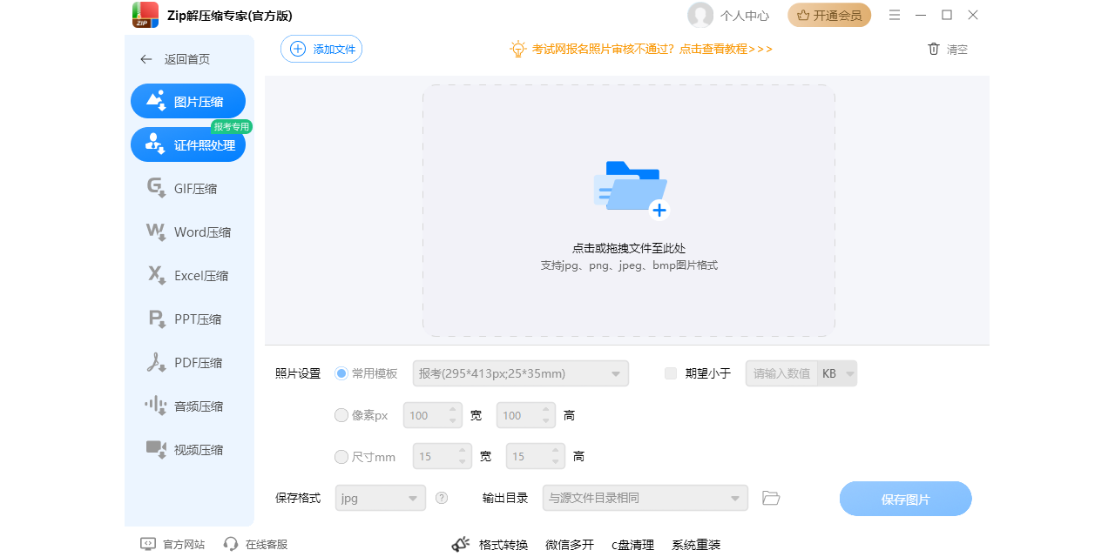Select 视频压缩 in the sidebar
Screen dimensions: 1115x557
[x=188, y=449]
